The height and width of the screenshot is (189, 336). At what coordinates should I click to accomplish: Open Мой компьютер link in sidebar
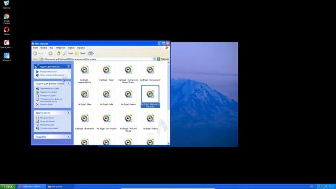(x=47, y=125)
